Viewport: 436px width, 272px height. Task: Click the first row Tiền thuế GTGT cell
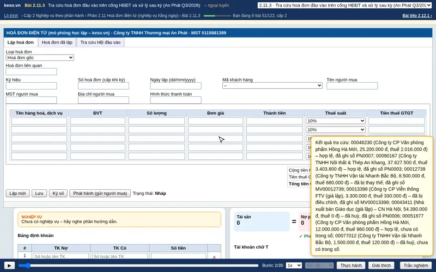pyautogui.click(x=397, y=121)
